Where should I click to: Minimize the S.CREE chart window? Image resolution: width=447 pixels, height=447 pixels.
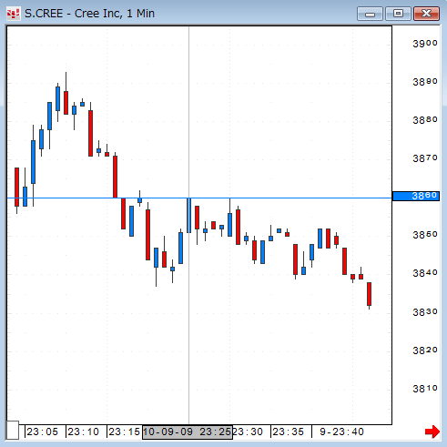[370, 14]
